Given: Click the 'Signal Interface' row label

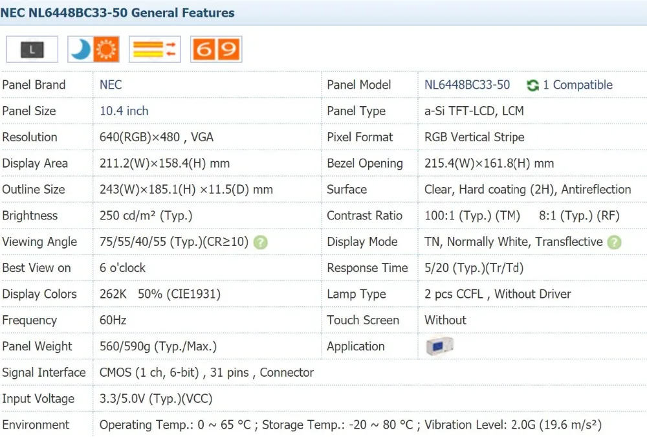Looking at the screenshot, I should coord(44,372).
